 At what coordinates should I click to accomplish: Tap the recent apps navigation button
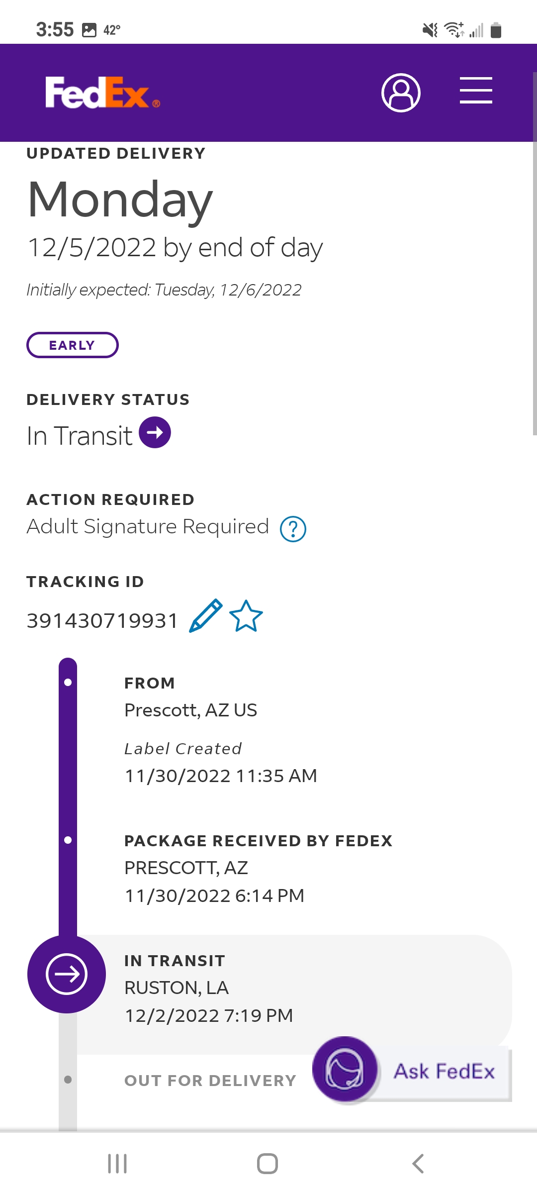117,1163
